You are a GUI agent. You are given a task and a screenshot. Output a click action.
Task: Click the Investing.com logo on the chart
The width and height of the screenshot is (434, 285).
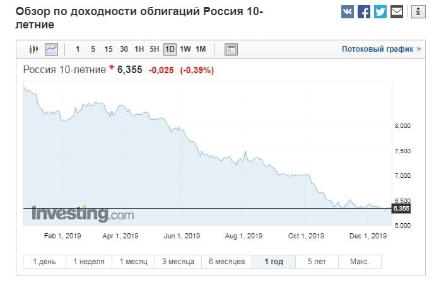83,215
